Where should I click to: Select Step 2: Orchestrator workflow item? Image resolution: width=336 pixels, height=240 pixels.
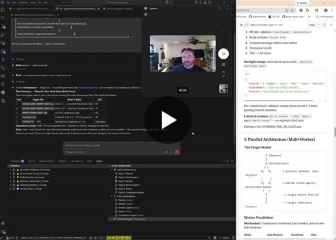(129, 177)
